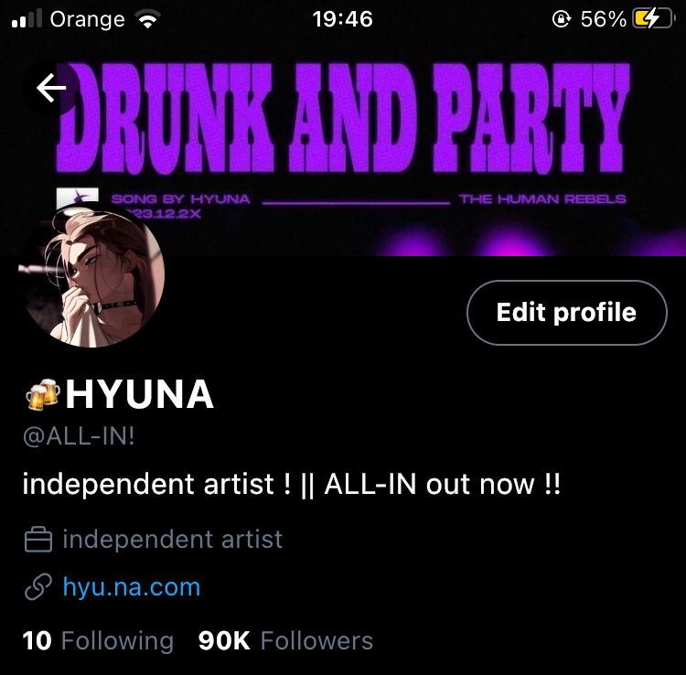This screenshot has height=675, width=686.
Task: Tap the bio text about ALL-IN
Action: [292, 484]
